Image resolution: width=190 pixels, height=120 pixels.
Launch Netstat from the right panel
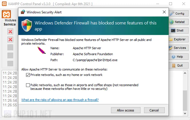177,22
